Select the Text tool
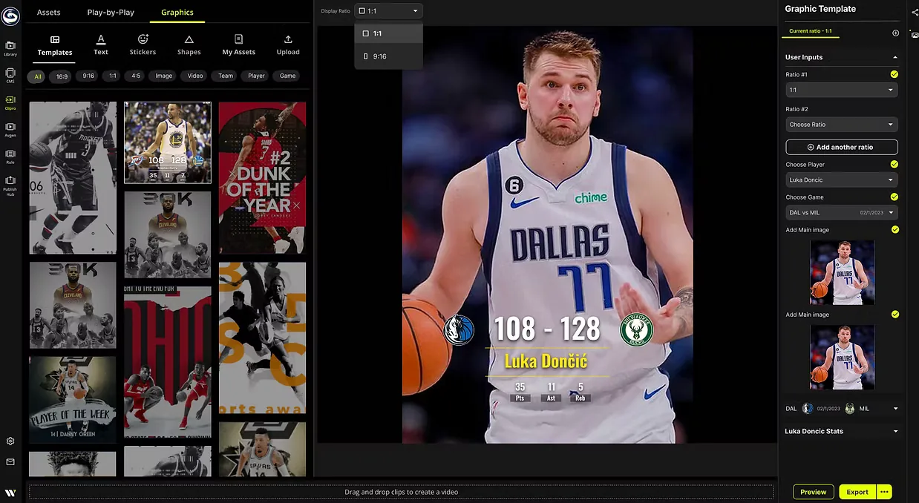The width and height of the screenshot is (919, 503). coord(101,45)
